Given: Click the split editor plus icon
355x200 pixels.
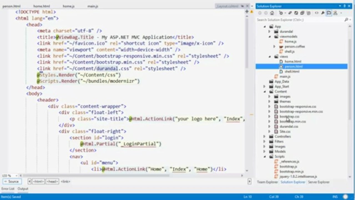Looking at the screenshot, I should coord(247,12).
